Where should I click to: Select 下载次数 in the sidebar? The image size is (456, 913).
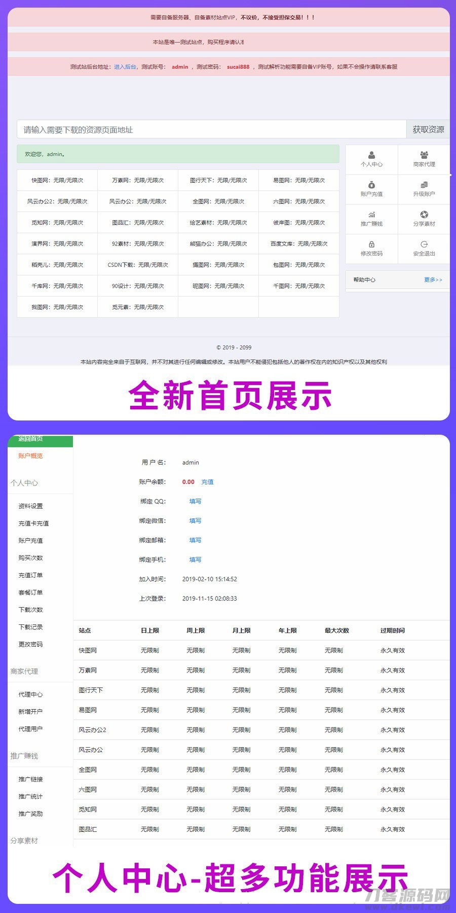[x=30, y=610]
